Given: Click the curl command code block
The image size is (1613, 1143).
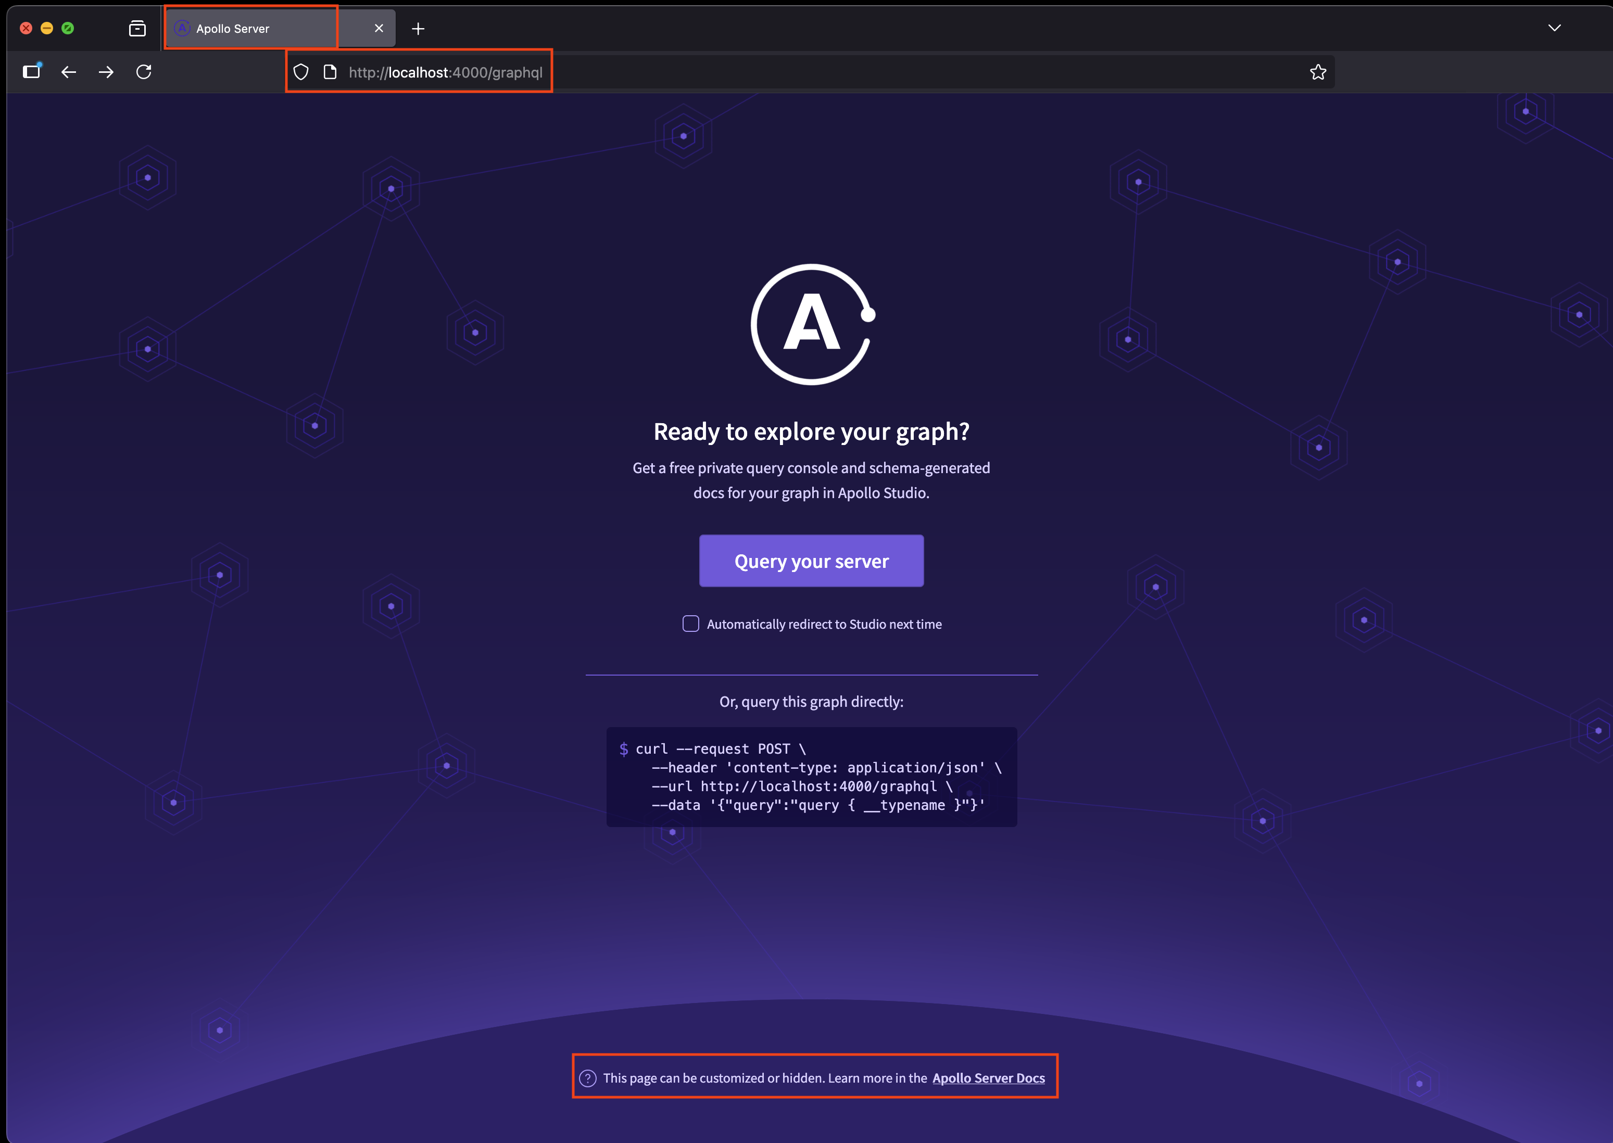Looking at the screenshot, I should (812, 776).
